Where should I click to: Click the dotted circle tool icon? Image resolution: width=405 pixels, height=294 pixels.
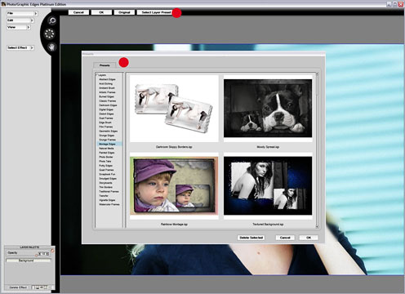pos(50,33)
